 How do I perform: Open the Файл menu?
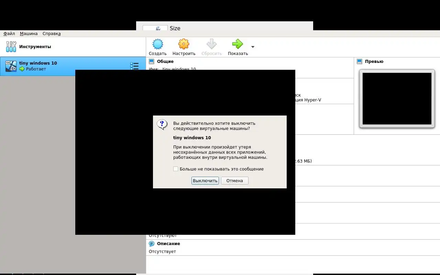click(x=9, y=34)
